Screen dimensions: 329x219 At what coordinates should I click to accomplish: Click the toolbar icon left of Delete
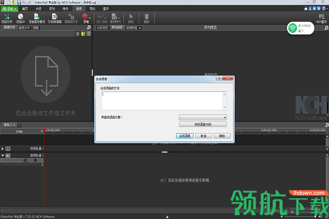[x=131, y=16]
